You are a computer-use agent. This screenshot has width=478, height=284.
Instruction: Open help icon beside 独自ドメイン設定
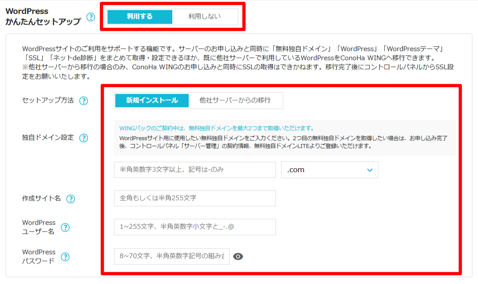click(x=83, y=138)
